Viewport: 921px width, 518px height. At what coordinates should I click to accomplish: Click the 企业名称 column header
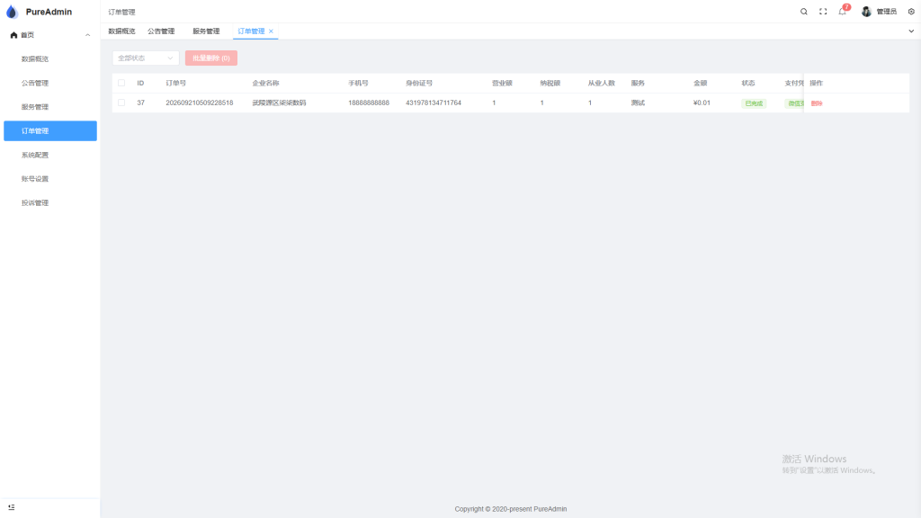click(265, 84)
